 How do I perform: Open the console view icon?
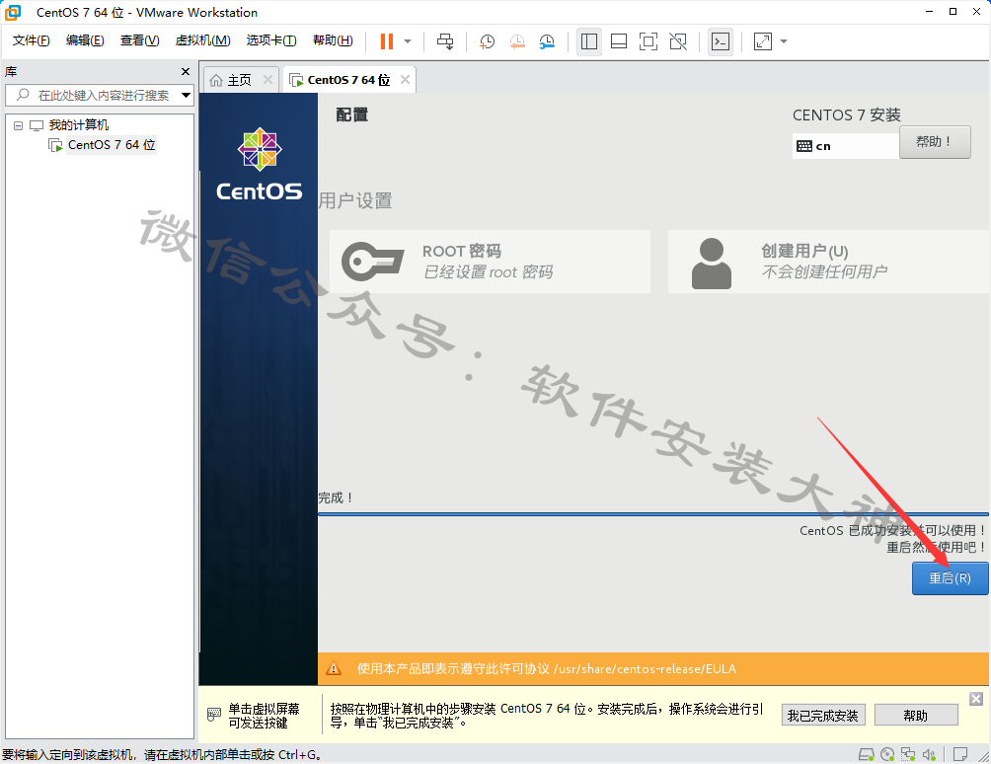(721, 41)
